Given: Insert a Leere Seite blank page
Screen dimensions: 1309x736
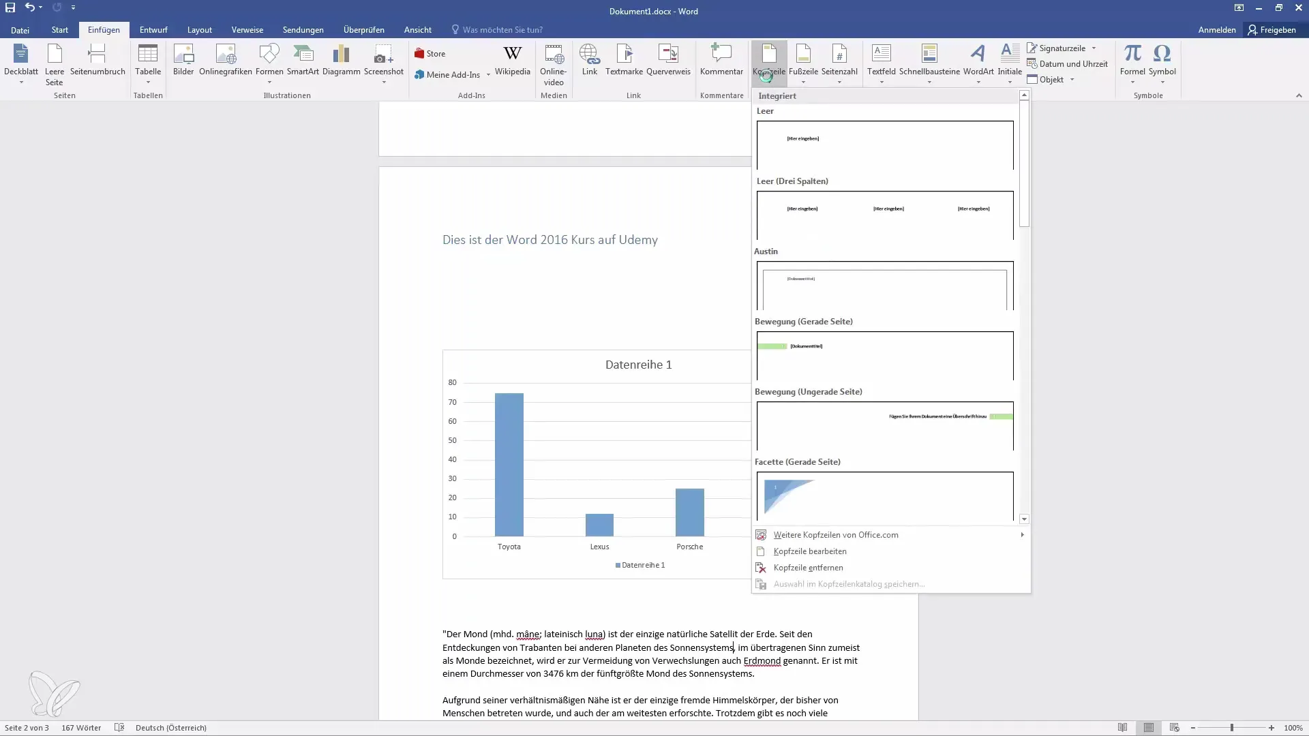Looking at the screenshot, I should point(55,63).
